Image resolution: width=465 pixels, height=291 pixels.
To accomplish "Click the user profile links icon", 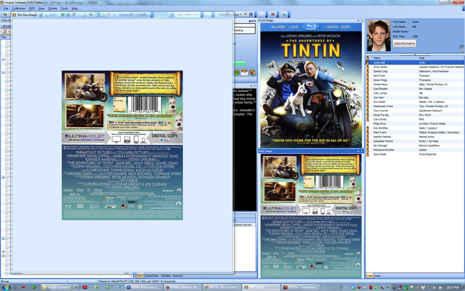I will (252, 72).
